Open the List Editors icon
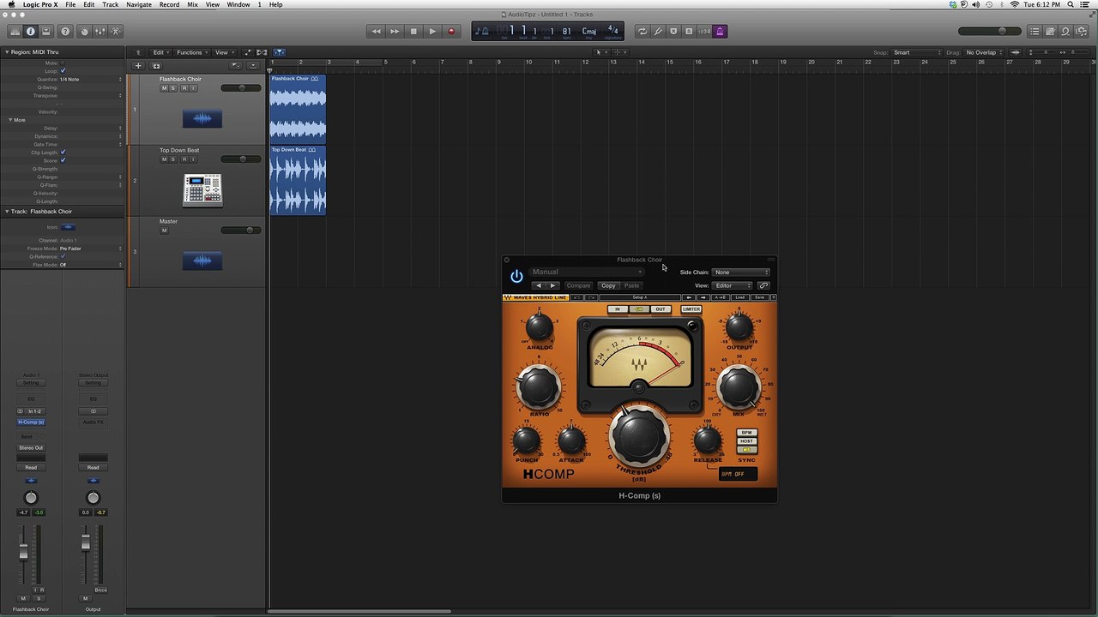Viewport: 1098px width, 617px height. (x=1035, y=32)
